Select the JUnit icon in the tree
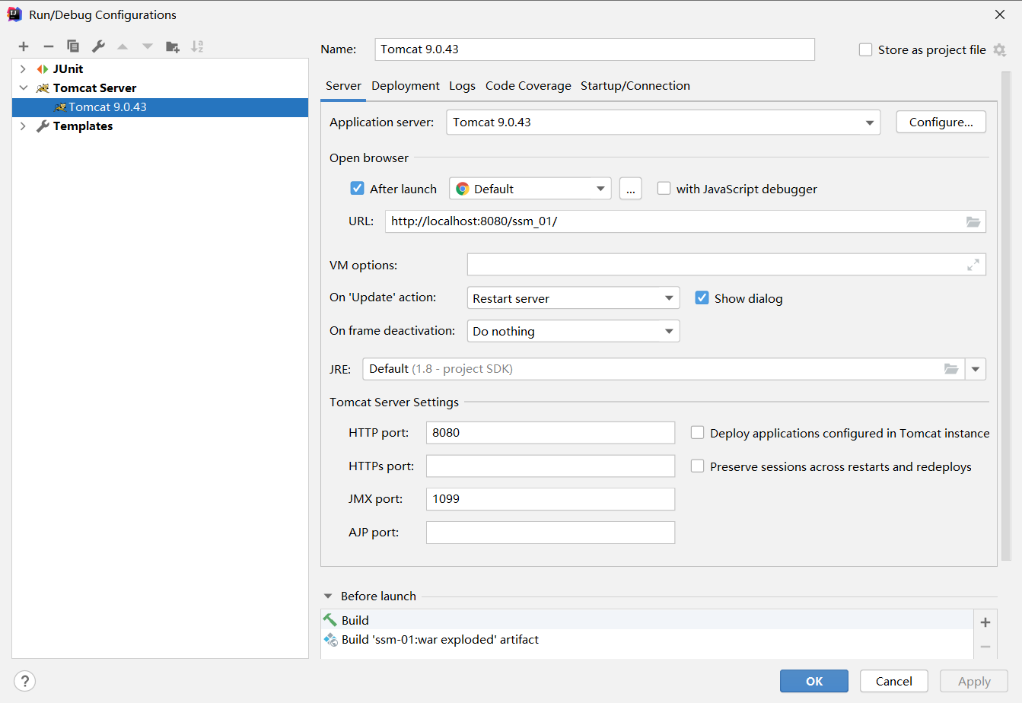The width and height of the screenshot is (1022, 703). click(x=43, y=69)
